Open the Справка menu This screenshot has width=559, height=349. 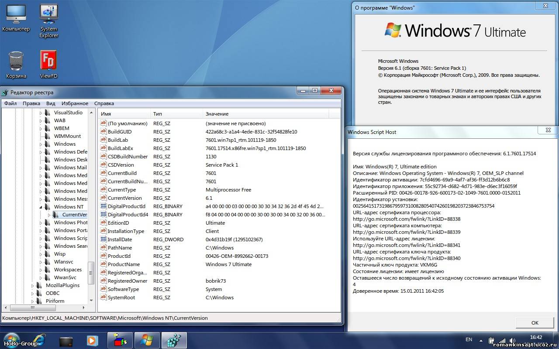[104, 103]
